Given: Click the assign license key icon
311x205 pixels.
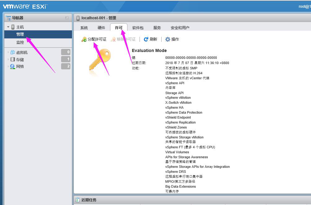Looking at the screenshot, I should pyautogui.click(x=84, y=39).
